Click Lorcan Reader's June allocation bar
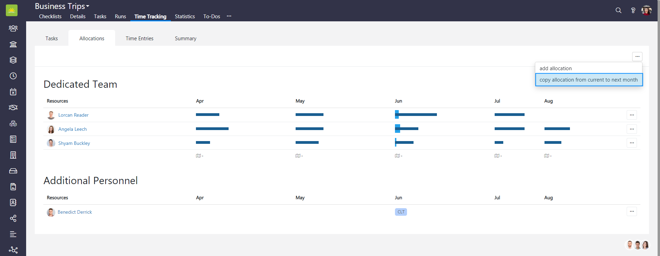The width and height of the screenshot is (660, 256). click(x=416, y=115)
